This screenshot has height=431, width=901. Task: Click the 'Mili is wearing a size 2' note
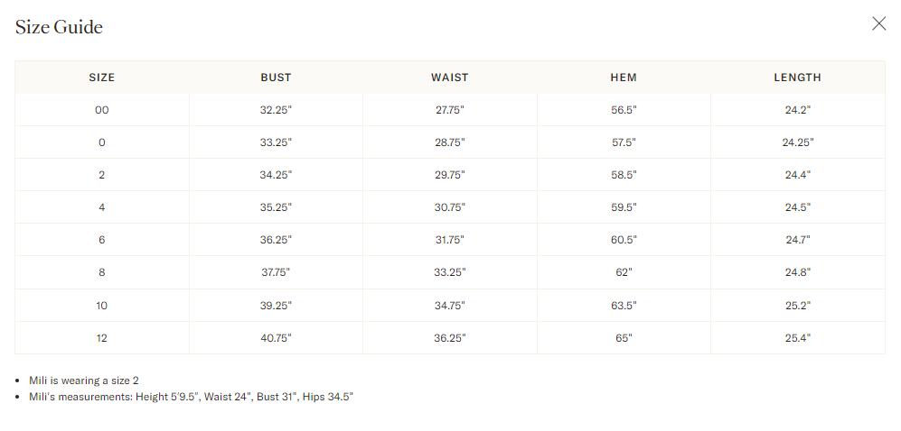84,381
